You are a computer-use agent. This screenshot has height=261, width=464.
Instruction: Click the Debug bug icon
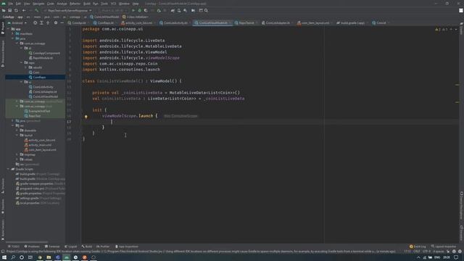pos(139,10)
